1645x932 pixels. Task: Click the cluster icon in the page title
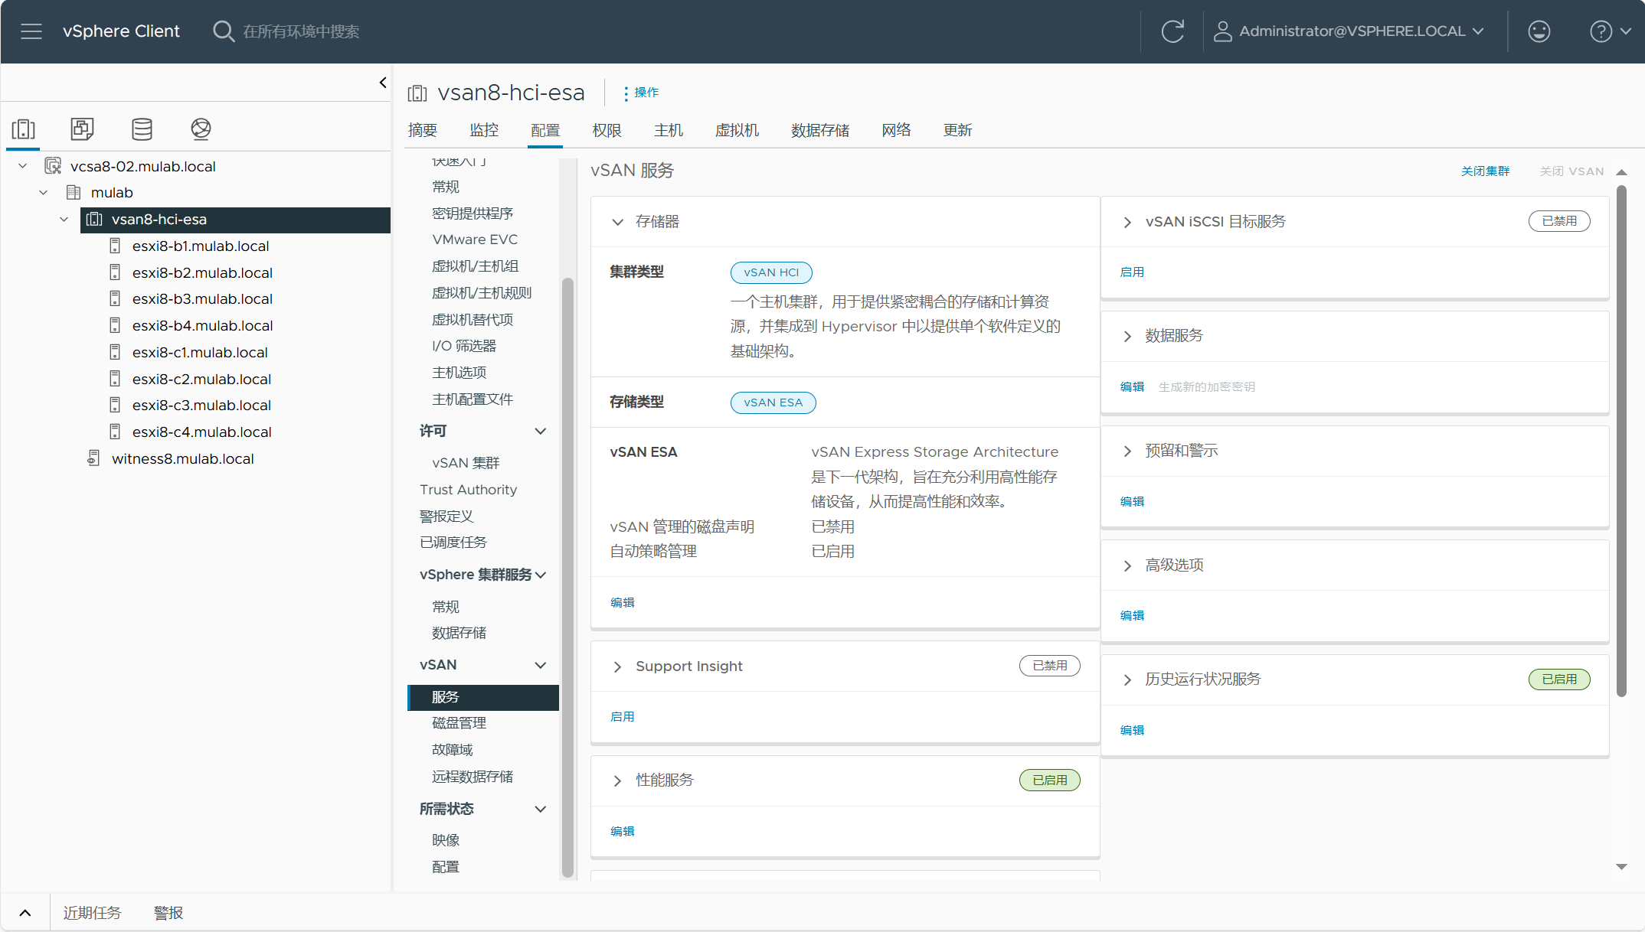pos(417,93)
